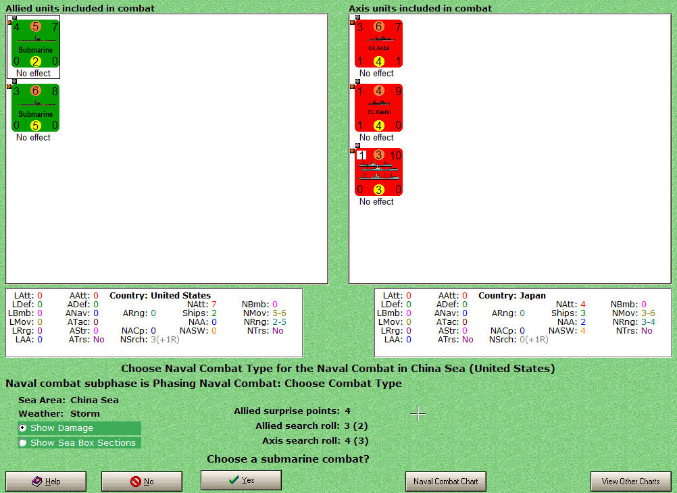Screen dimensions: 677x493
Task: Decline submarine combat with No button
Action: click(x=142, y=482)
